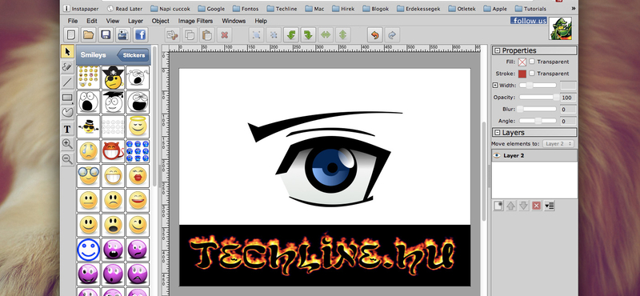Click the Open folder icon
This screenshot has height=296, width=640.
89,35
